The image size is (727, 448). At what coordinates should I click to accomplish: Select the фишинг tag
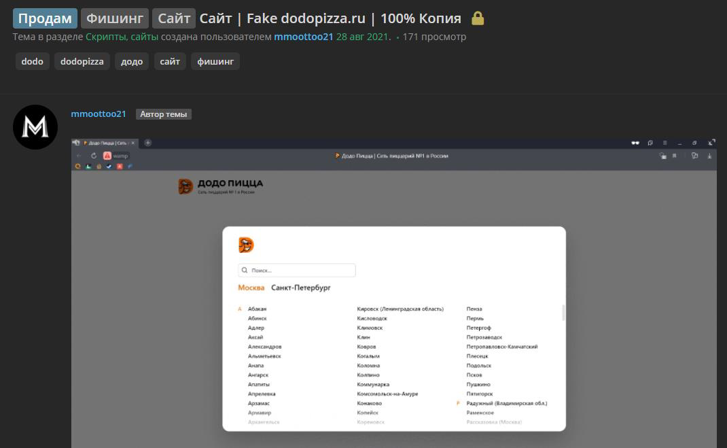pos(215,61)
